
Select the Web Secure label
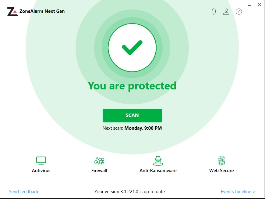point(221,171)
